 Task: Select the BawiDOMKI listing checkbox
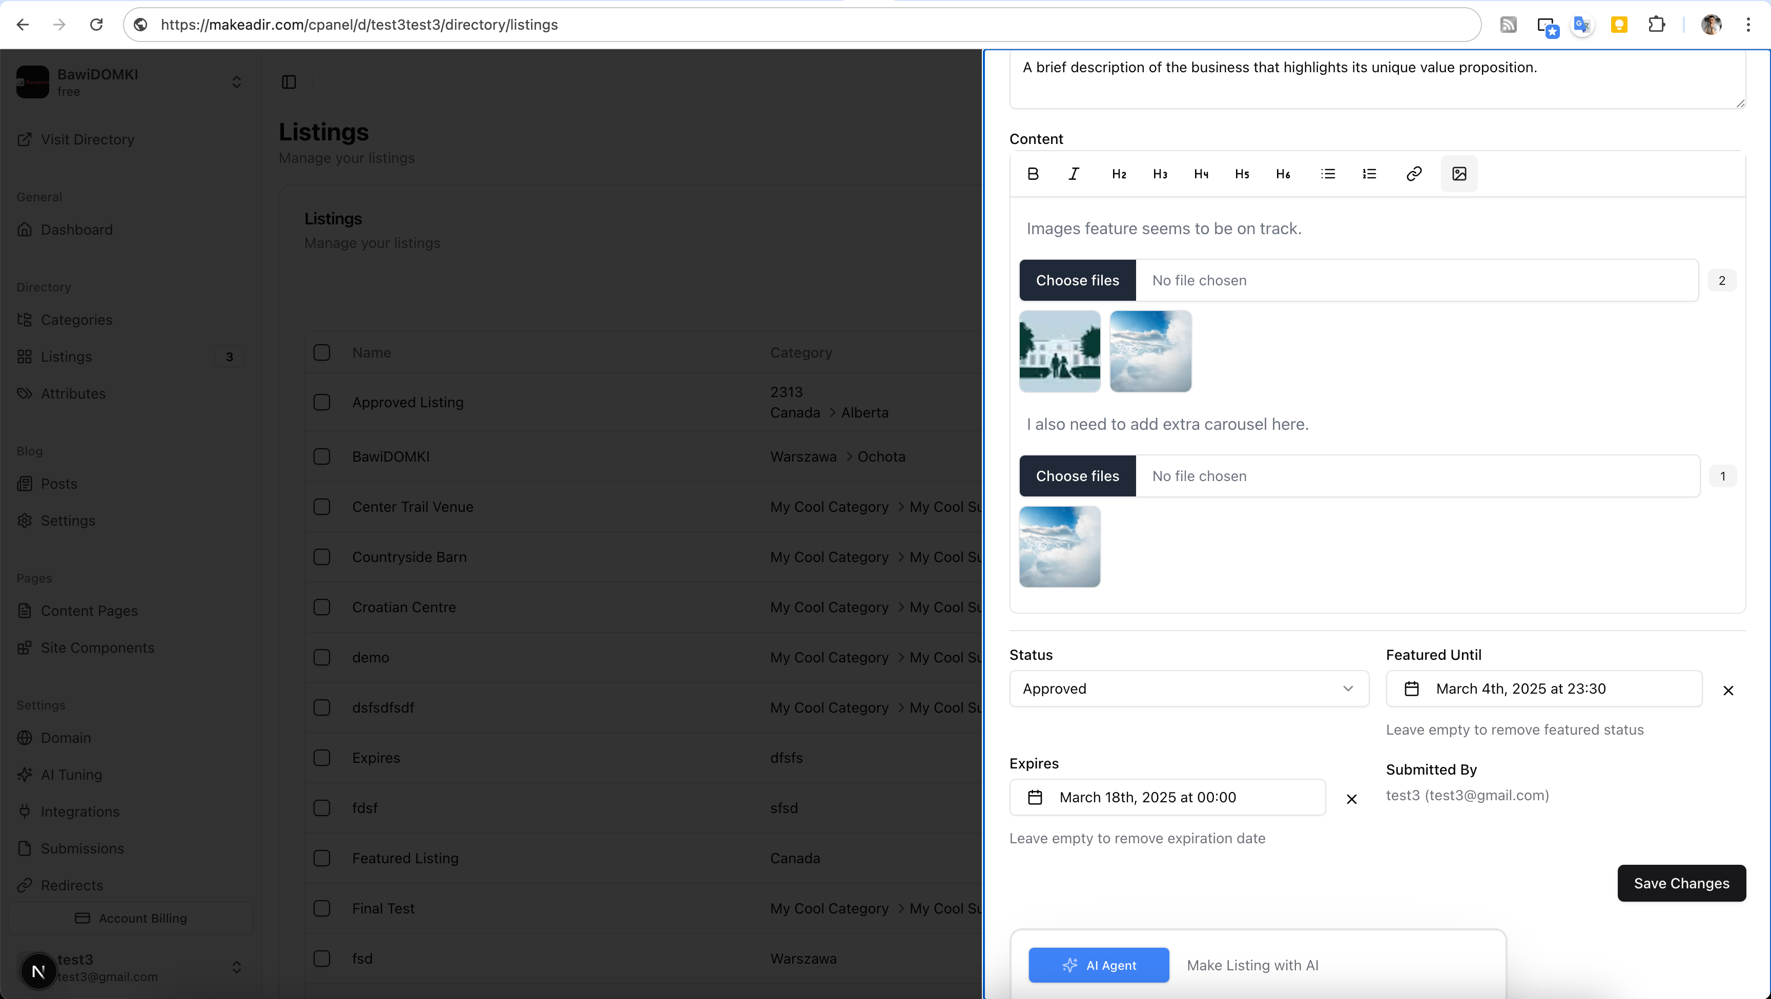pos(322,456)
